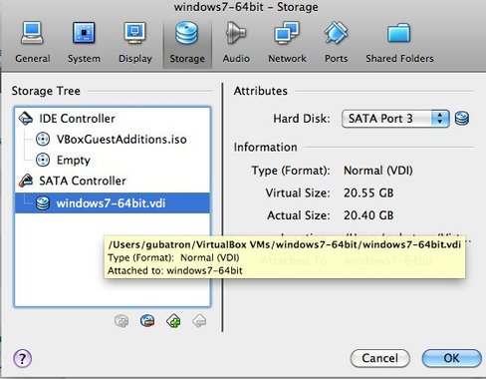Switch to the System tab label
The width and height of the screenshot is (486, 379).
point(84,59)
